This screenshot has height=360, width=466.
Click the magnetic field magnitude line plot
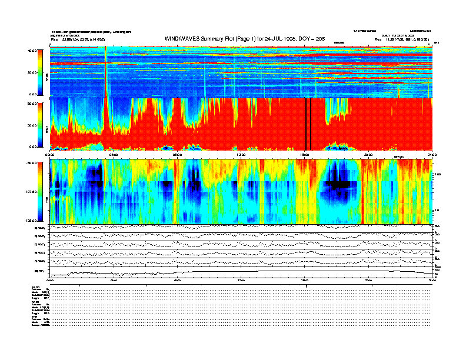point(241,272)
